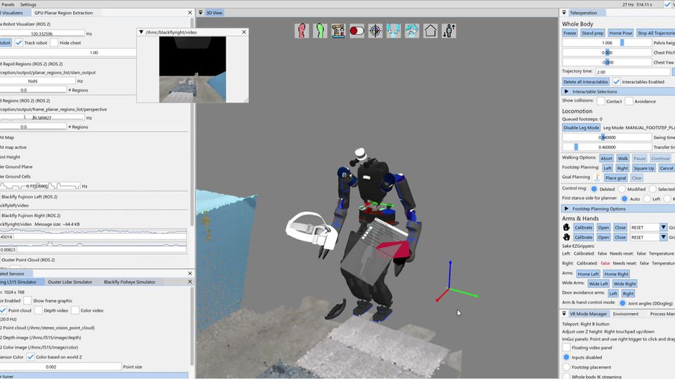
Task: Click the blue two-hands toolbar icon
Action: (394, 31)
